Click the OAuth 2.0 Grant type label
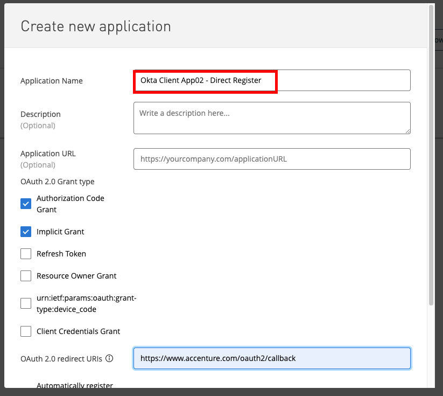 [x=57, y=182]
